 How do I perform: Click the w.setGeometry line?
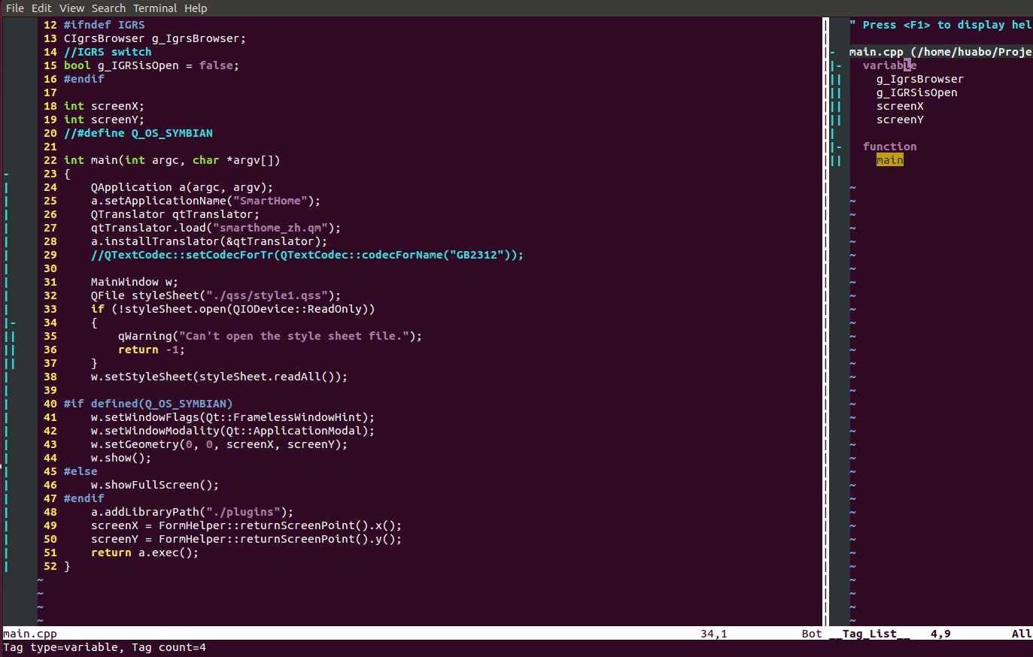click(x=220, y=444)
